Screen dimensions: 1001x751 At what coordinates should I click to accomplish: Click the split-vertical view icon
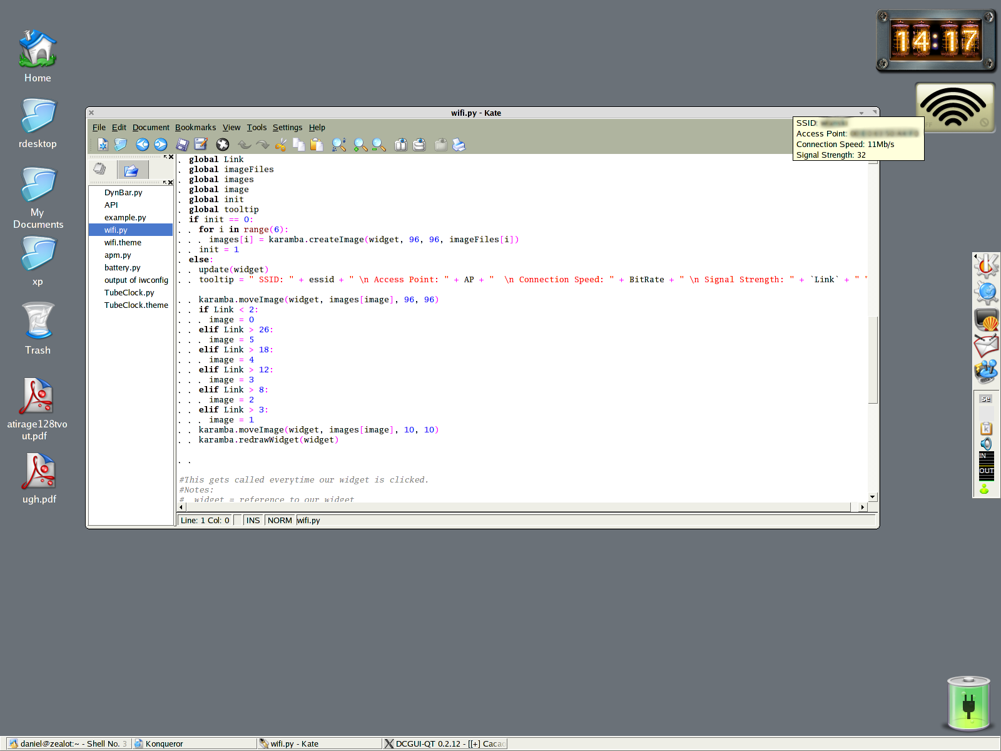tap(401, 145)
